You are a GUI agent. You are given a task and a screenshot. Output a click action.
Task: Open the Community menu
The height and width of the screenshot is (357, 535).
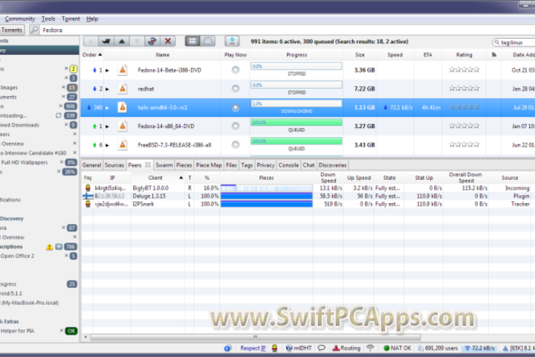point(20,19)
